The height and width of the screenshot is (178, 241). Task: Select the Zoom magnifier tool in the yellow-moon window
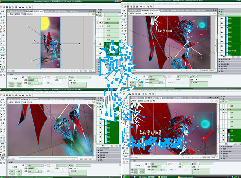(x=4, y=75)
